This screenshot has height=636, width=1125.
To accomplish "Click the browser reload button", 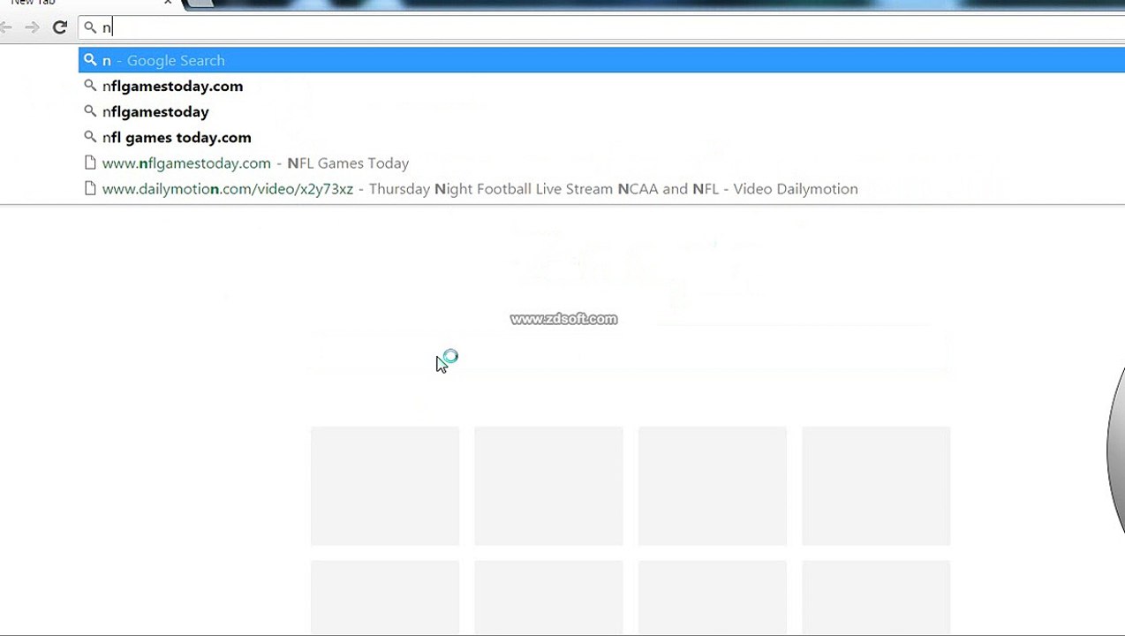I will (60, 27).
